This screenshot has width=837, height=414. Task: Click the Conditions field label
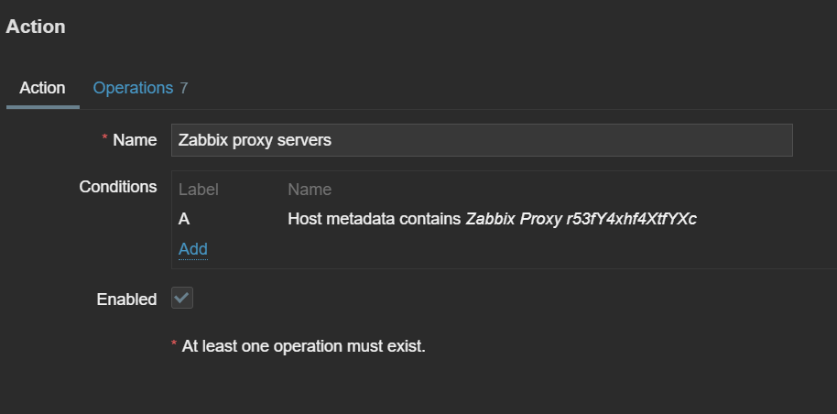coord(118,187)
